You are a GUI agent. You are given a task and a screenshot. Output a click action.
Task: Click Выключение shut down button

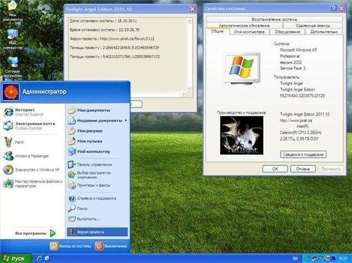111,246
